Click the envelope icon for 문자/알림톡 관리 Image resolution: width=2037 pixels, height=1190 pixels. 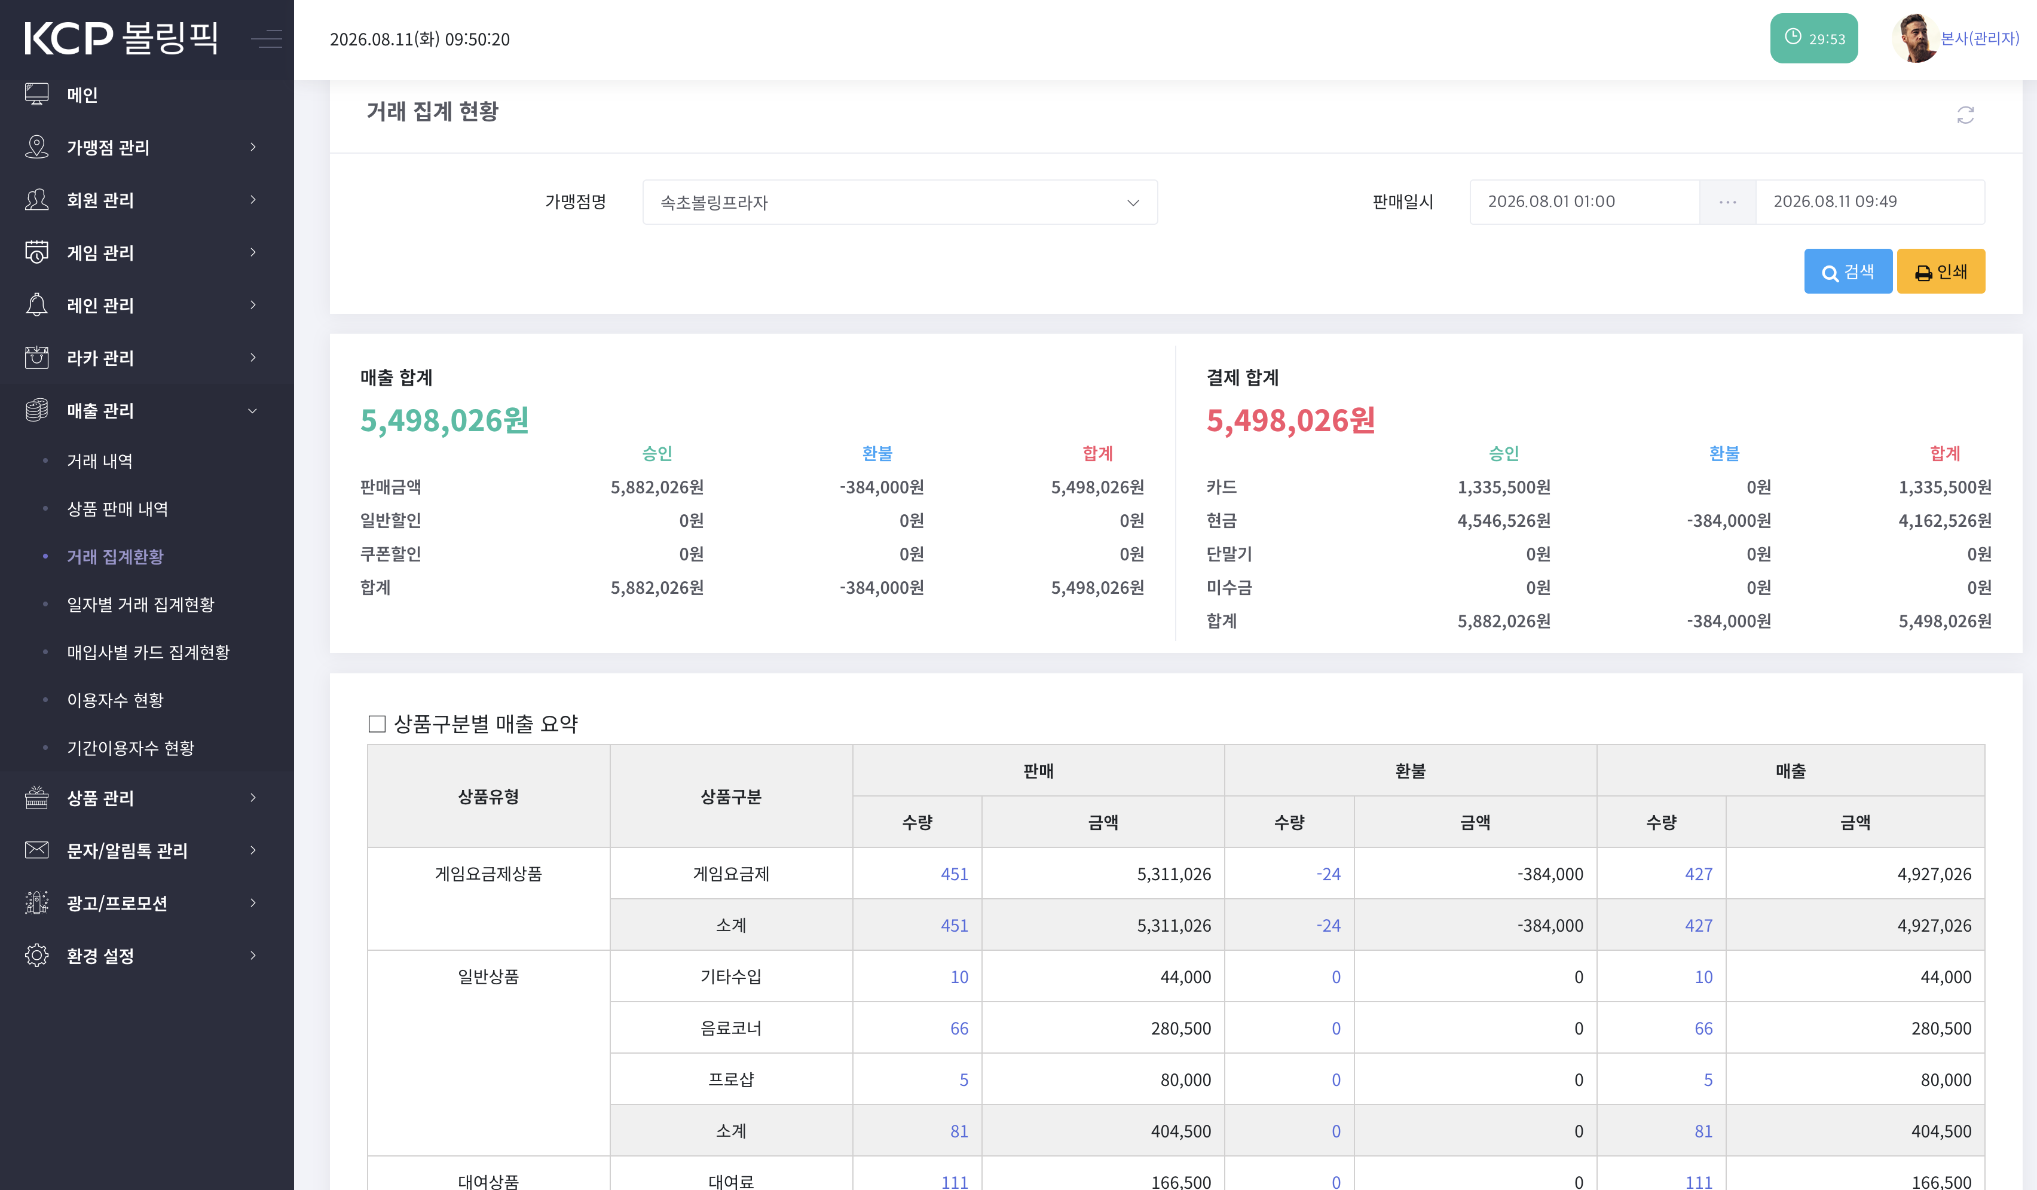click(36, 850)
